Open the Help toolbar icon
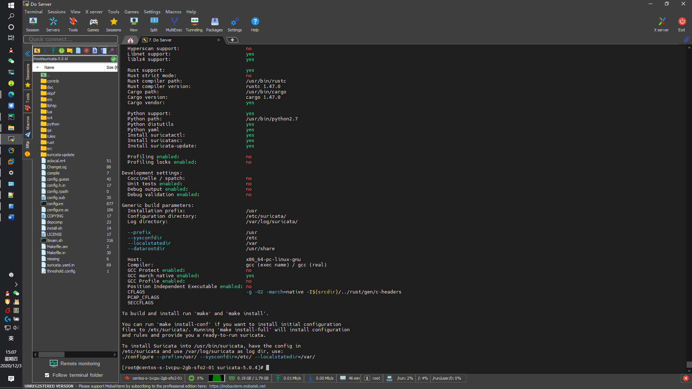 point(255,25)
